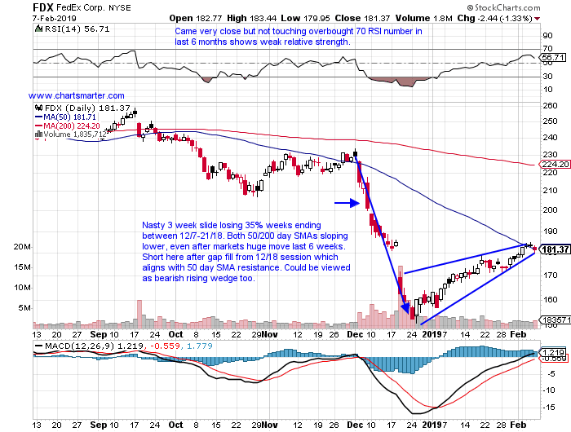Click the StockCharts.com copyright label
The height and width of the screenshot is (432, 571).
pos(503,7)
